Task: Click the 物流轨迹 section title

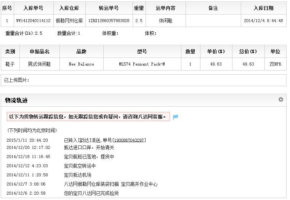Action: (x=16, y=100)
